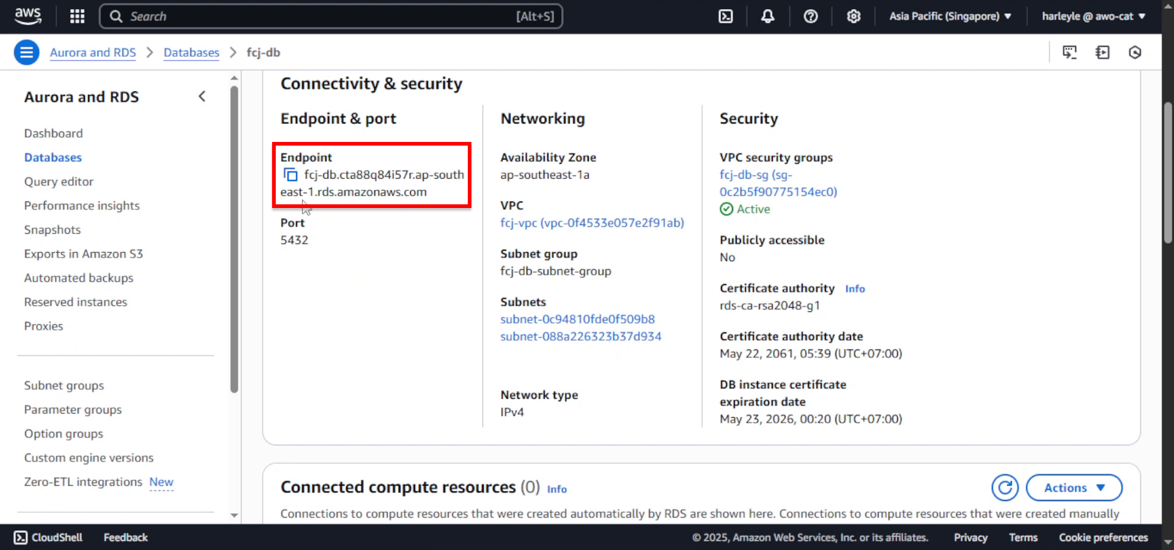Open the panel play icon in breadcrumb bar
1174x550 pixels.
[1102, 53]
